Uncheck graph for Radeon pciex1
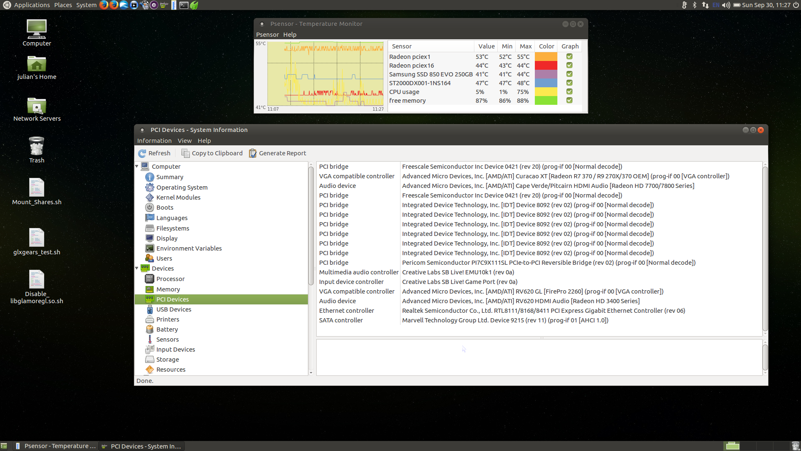This screenshot has width=801, height=451. (569, 56)
